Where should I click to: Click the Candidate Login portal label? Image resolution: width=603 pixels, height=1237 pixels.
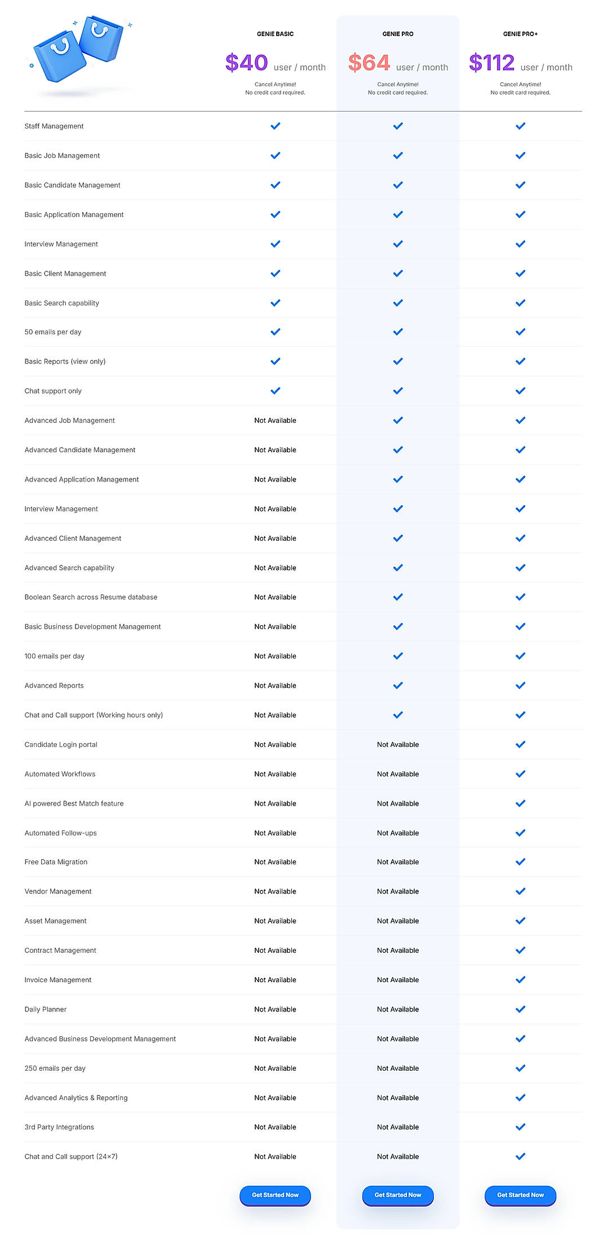click(x=61, y=744)
